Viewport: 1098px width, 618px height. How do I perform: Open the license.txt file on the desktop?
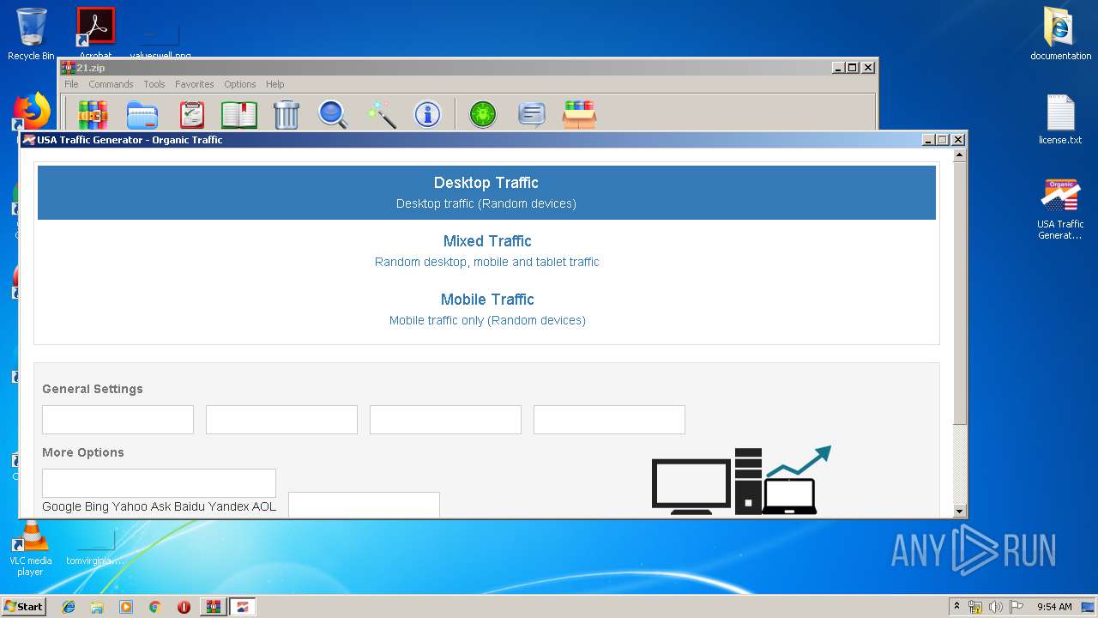point(1060,119)
